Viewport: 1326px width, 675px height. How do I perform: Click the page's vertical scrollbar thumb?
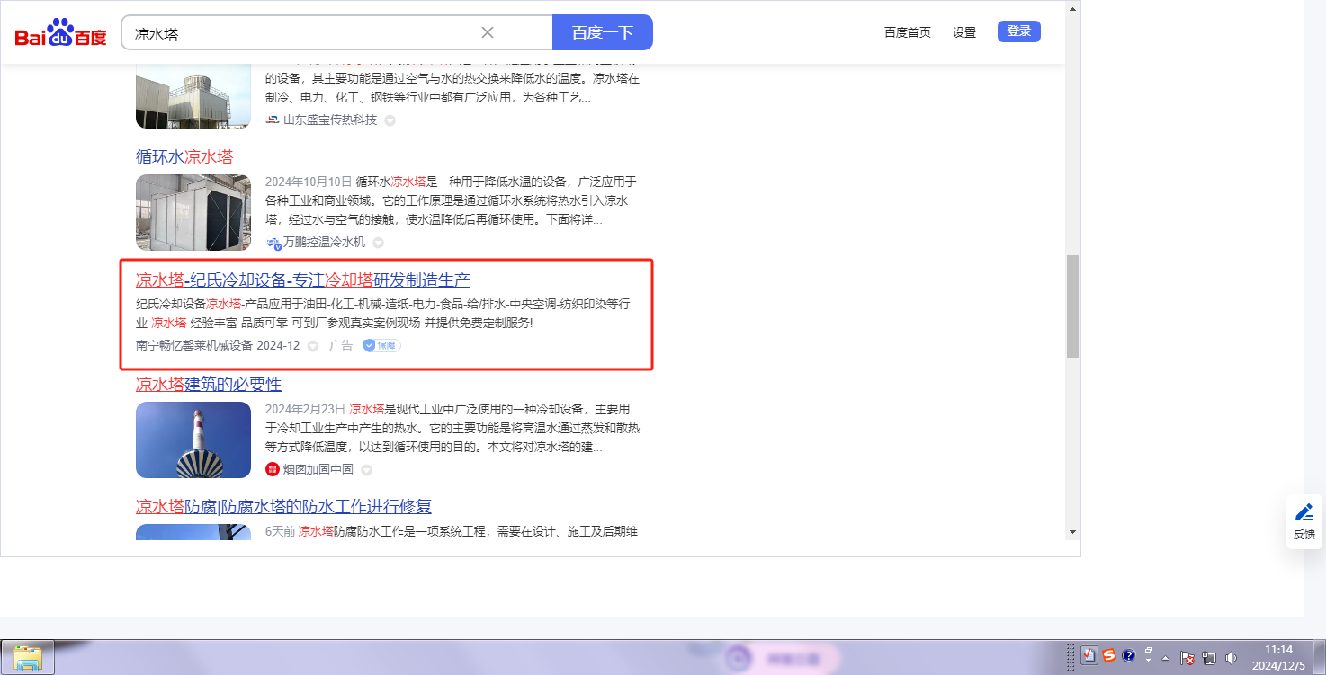tap(1071, 306)
